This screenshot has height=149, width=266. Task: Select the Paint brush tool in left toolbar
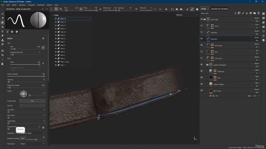click(x=2, y=14)
